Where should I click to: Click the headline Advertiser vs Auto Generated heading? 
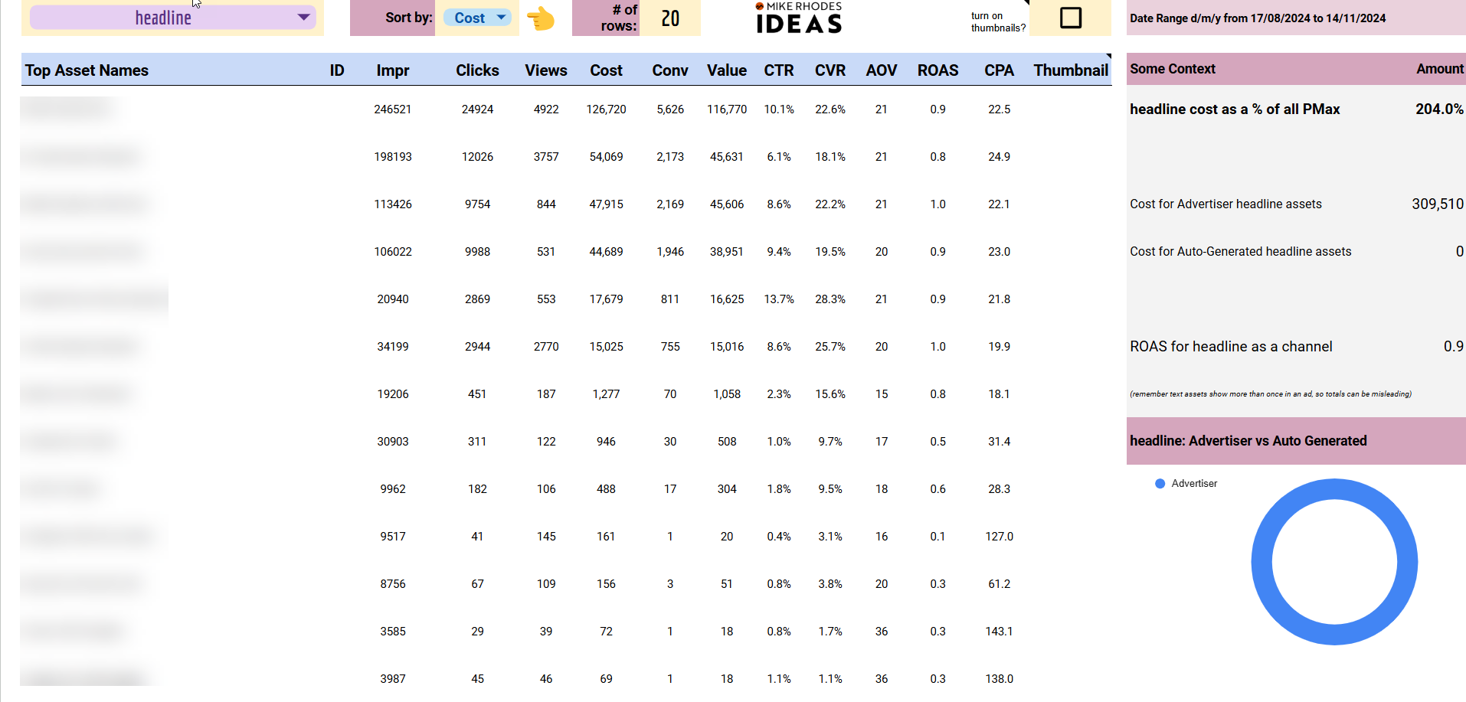pos(1248,441)
